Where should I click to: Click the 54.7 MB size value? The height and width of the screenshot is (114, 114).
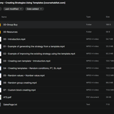(x=109, y=39)
